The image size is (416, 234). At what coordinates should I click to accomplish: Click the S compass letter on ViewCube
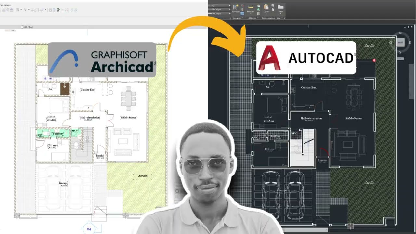click(x=400, y=52)
